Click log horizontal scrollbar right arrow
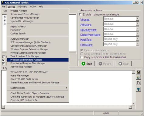Screen dimensions: 144x116 pos(130,107)
